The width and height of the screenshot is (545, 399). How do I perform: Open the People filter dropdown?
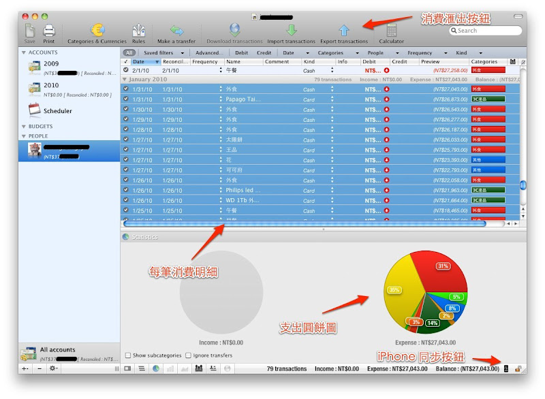tap(383, 53)
